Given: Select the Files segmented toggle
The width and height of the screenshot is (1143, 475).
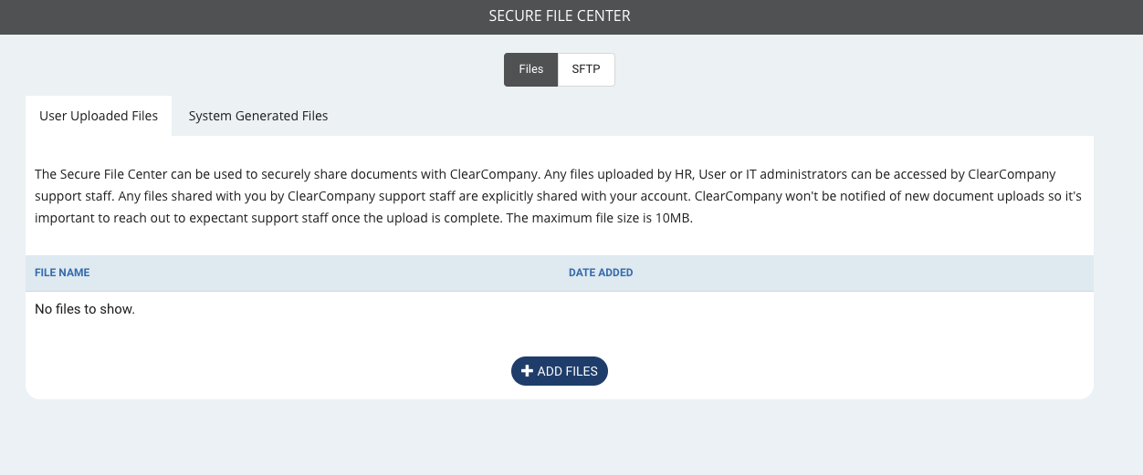Looking at the screenshot, I should 530,69.
